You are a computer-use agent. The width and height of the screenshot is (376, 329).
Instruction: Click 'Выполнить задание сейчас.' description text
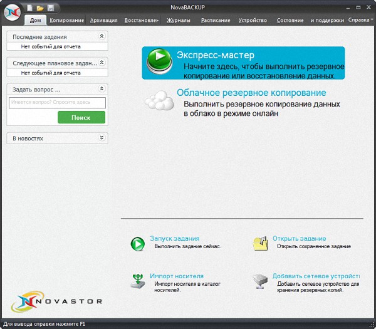coord(188,246)
